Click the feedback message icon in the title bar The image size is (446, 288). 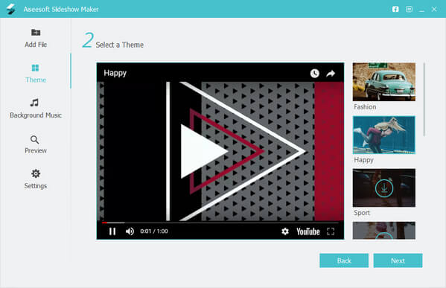tap(409, 9)
